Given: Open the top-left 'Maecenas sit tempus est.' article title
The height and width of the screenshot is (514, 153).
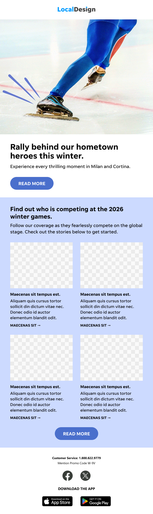Looking at the screenshot, I should click(x=35, y=294).
